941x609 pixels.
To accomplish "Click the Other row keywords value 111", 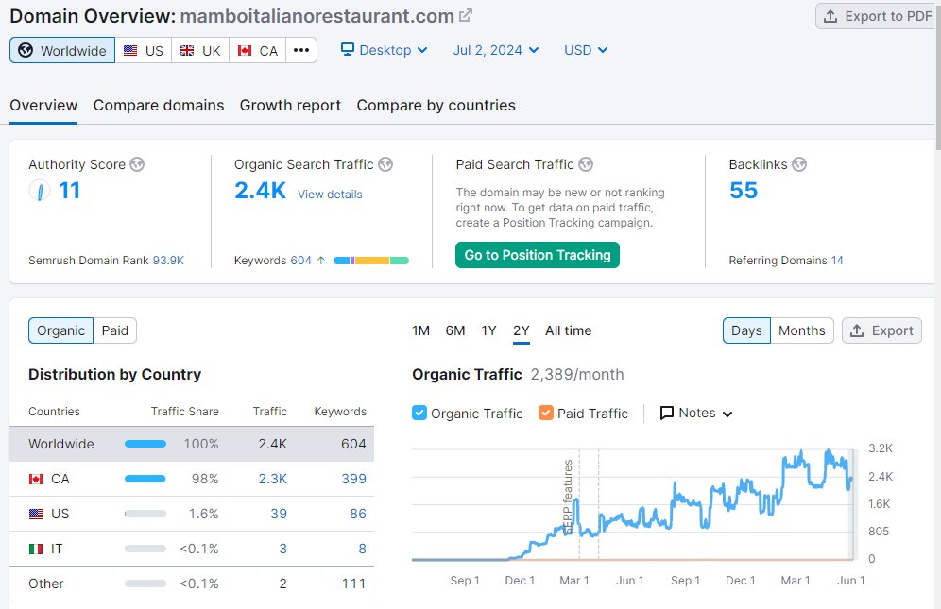I will pos(353,584).
